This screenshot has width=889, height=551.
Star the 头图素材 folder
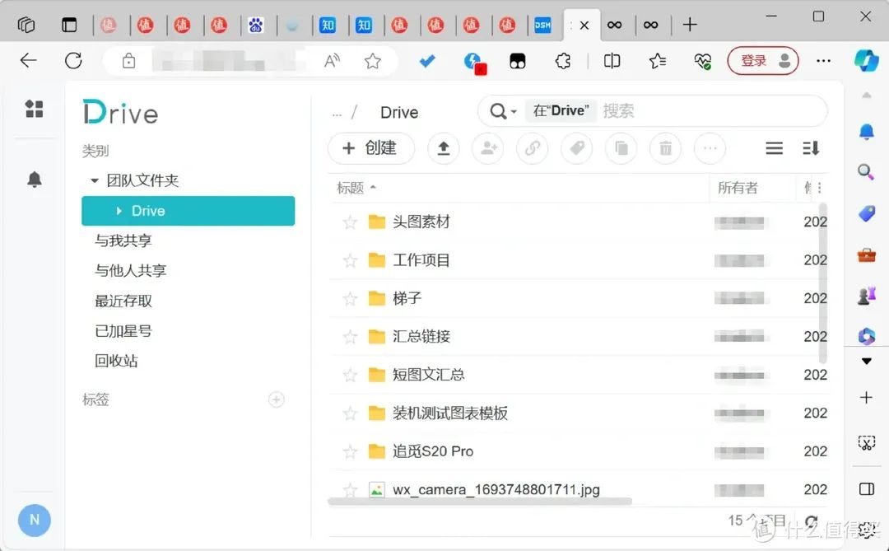pos(350,222)
